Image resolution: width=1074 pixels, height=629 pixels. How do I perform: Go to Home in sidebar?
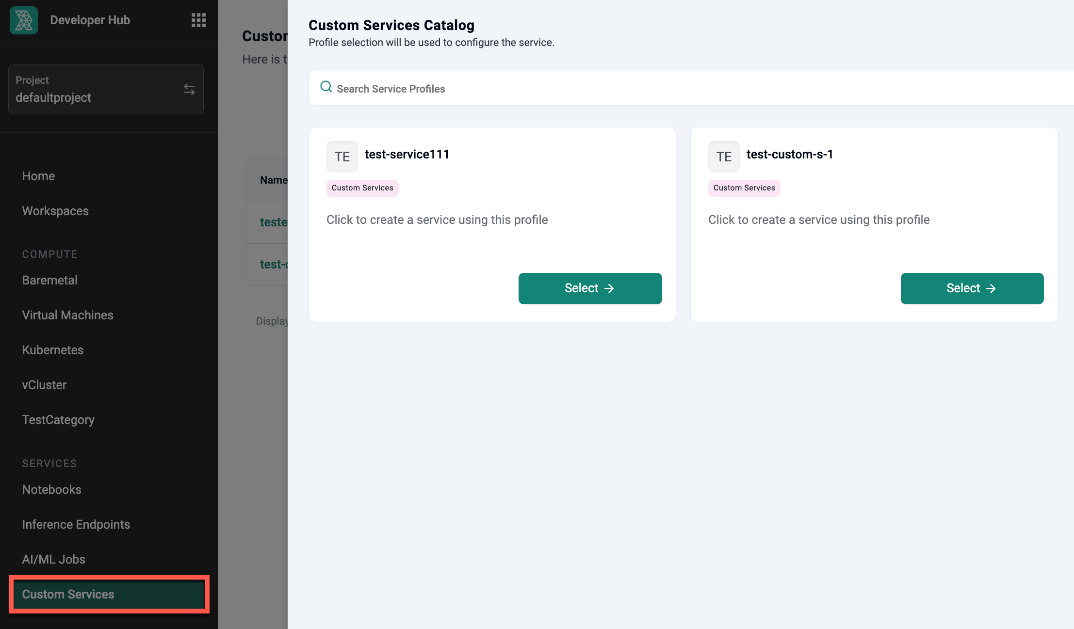tap(38, 176)
